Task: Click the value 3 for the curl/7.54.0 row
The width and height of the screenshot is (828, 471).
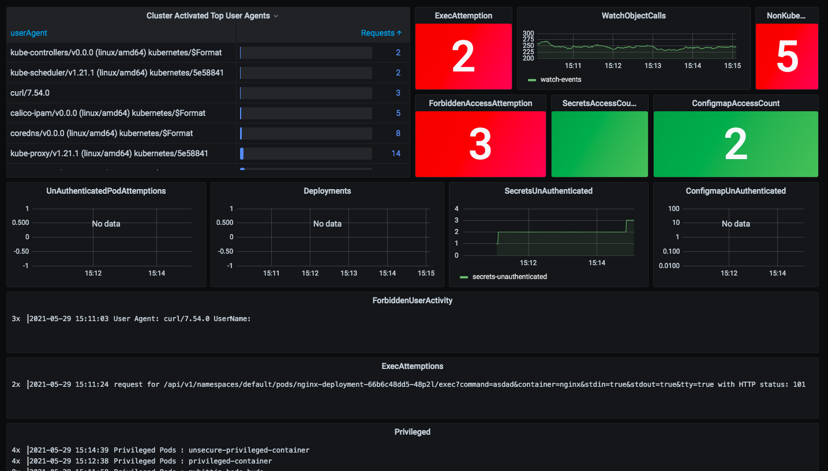Action: point(398,92)
